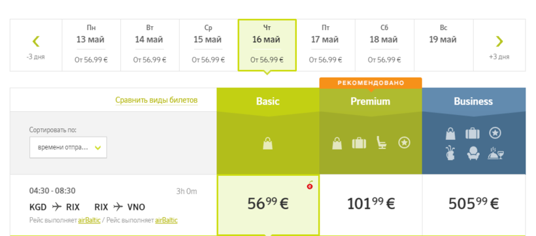The height and width of the screenshot is (236, 536).
Task: Click the Basic fare hand bag icon
Action: (x=268, y=143)
